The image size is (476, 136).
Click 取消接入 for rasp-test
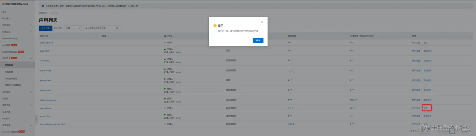[428, 51]
